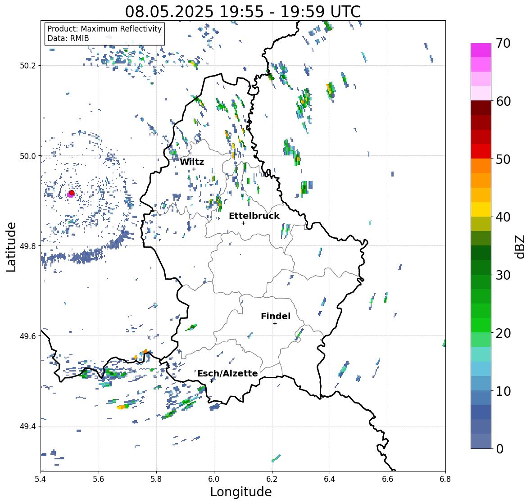Screen dimensions: 531x503
Task: Click the dBZ colorbar axis label
Action: point(521,246)
